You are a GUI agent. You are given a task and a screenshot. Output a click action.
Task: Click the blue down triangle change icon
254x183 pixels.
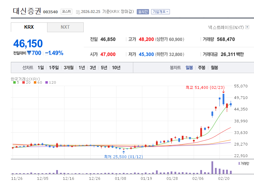pos(29,53)
